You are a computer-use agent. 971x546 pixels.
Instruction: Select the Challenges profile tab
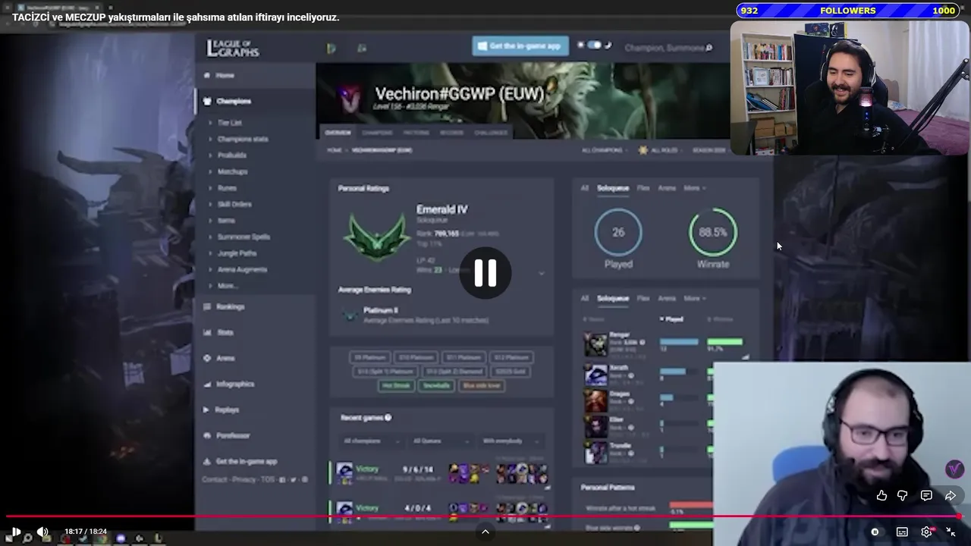pos(491,133)
